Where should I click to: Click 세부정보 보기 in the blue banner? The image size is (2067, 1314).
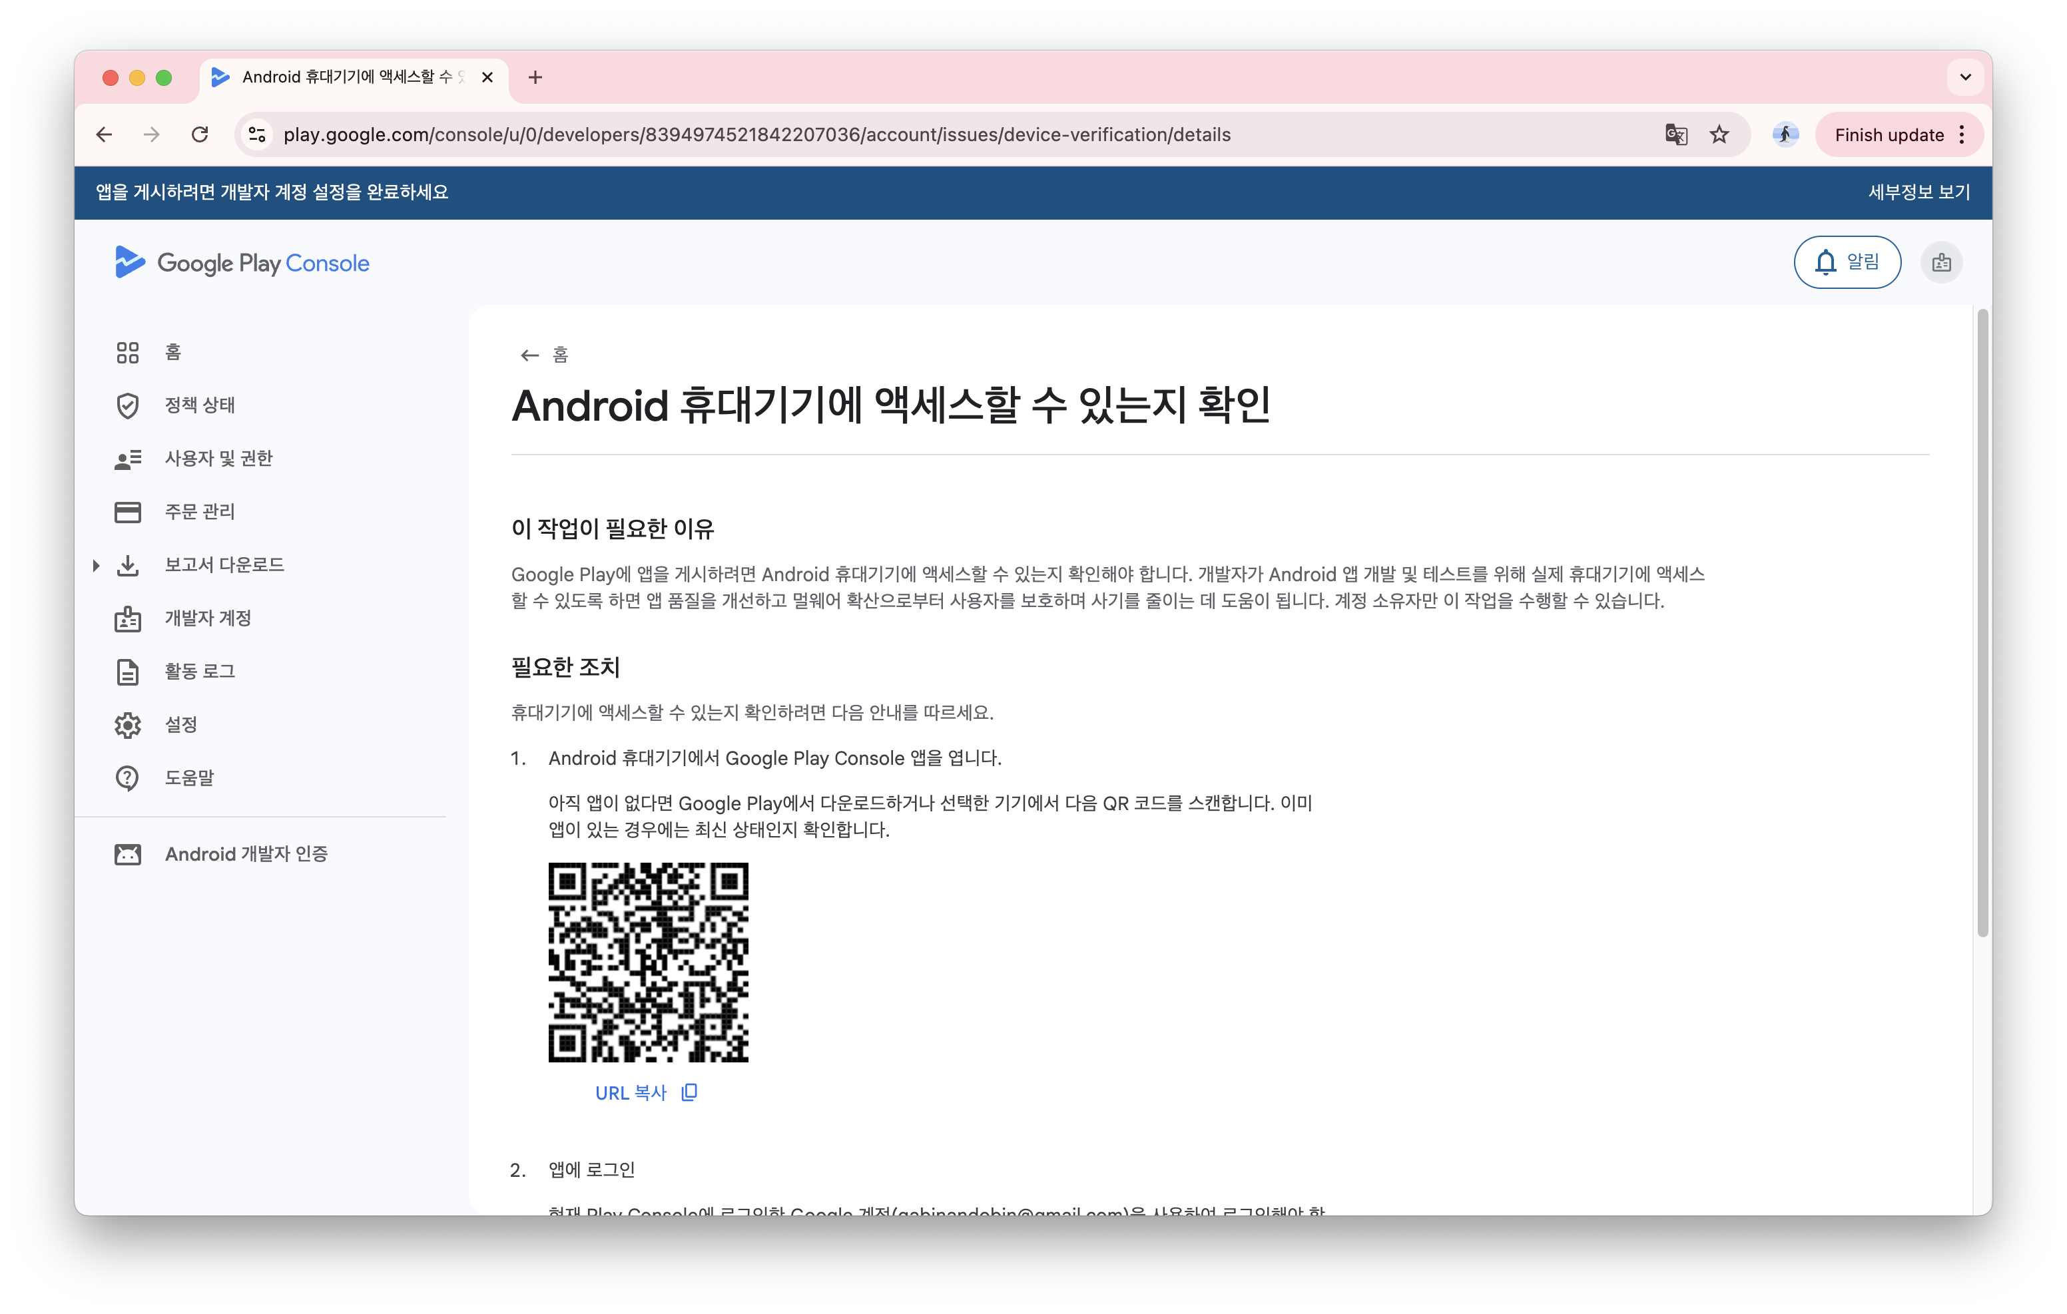1918,192
